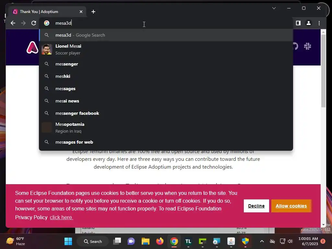Go back using the browser back arrow
Image resolution: width=332 pixels, height=249 pixels.
point(13,23)
